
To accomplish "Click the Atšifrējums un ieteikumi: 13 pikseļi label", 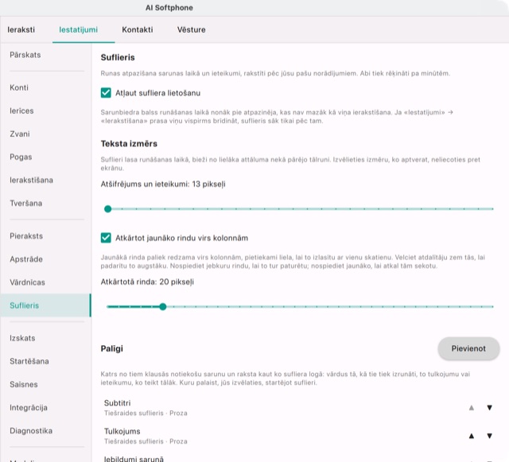I will tap(163, 184).
